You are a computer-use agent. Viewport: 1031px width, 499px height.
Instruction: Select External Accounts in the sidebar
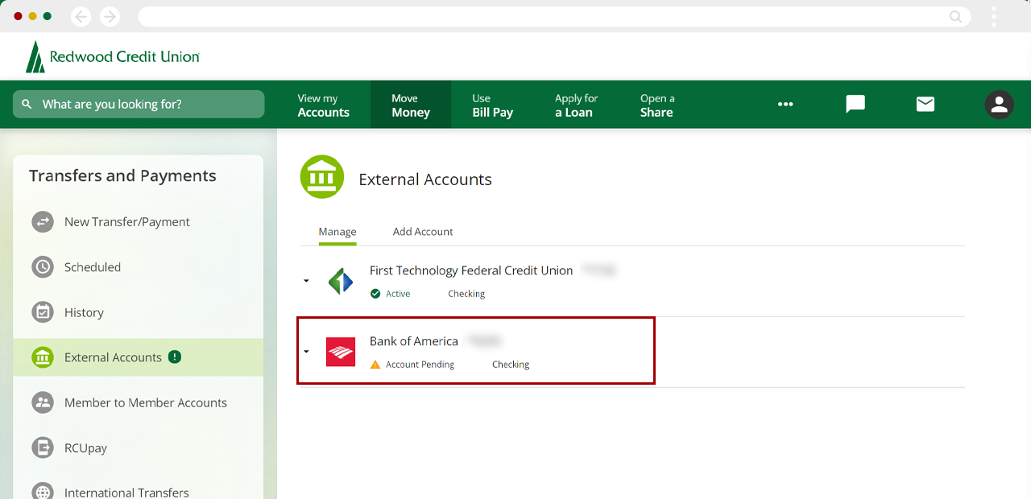139,357
